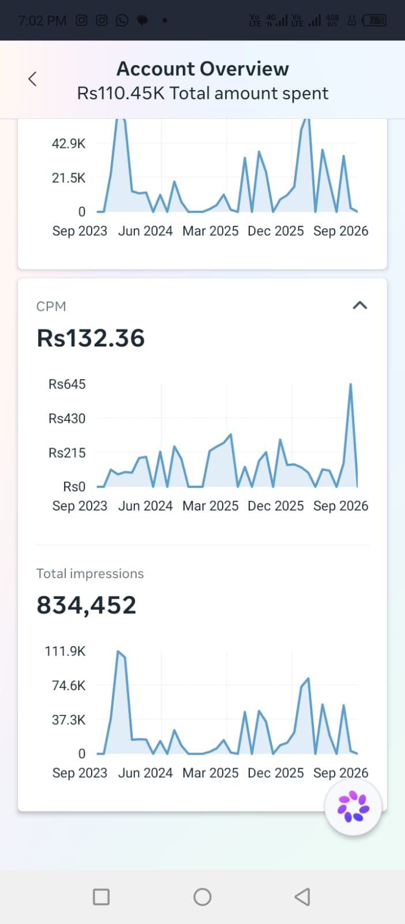Image resolution: width=405 pixels, height=924 pixels.
Task: Tap the chat bubble notification icon
Action: (x=142, y=21)
